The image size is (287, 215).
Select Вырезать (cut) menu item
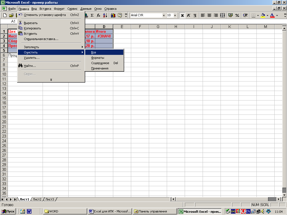point(51,23)
